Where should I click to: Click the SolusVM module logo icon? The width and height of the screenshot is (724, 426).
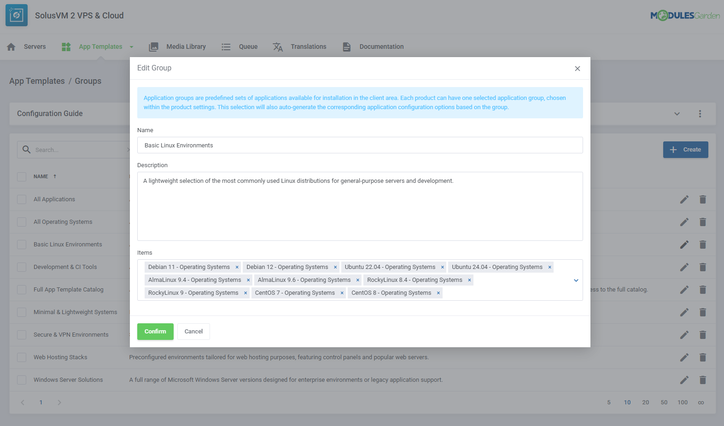click(x=17, y=15)
